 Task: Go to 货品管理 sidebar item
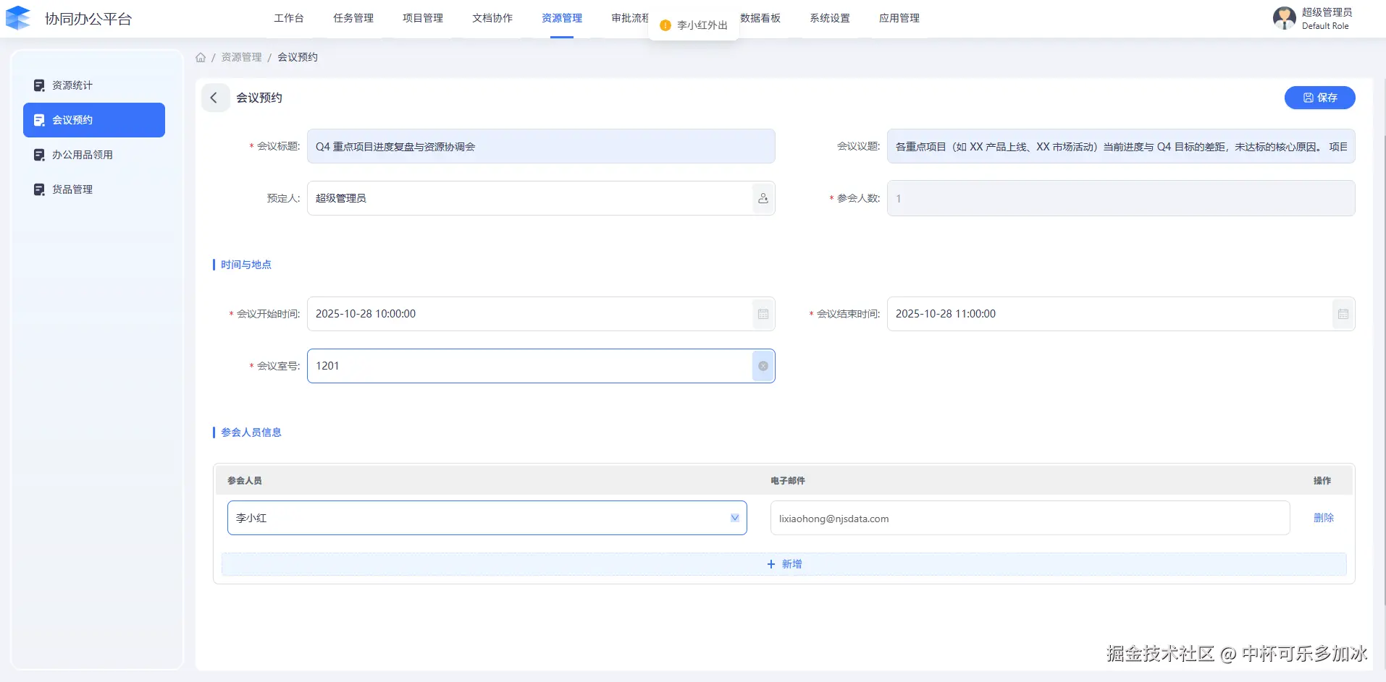[x=72, y=189]
